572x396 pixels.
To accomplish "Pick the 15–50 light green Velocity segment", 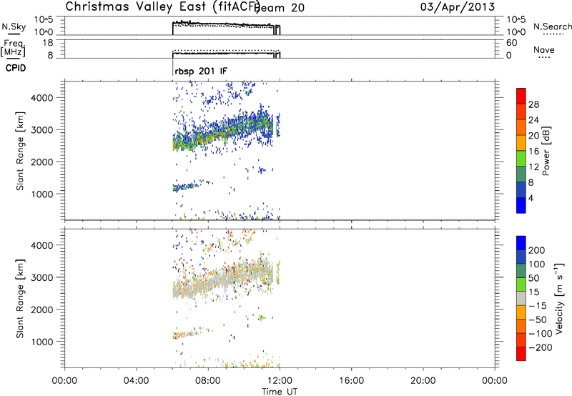I will point(521,284).
